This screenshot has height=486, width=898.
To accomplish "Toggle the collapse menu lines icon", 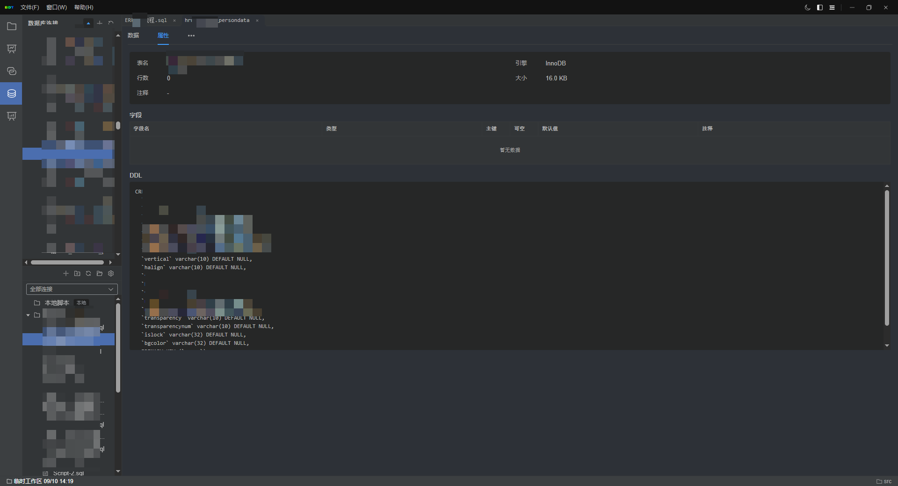I will click(832, 7).
